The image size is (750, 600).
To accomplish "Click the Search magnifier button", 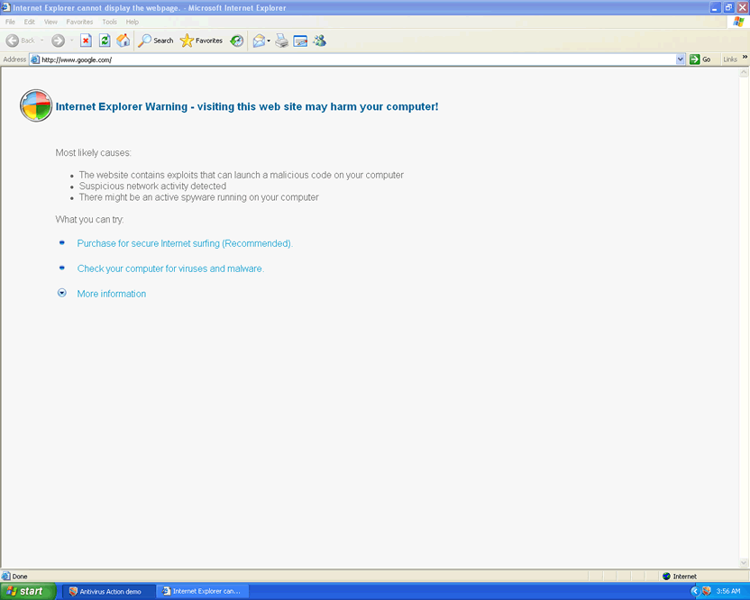I will 156,41.
